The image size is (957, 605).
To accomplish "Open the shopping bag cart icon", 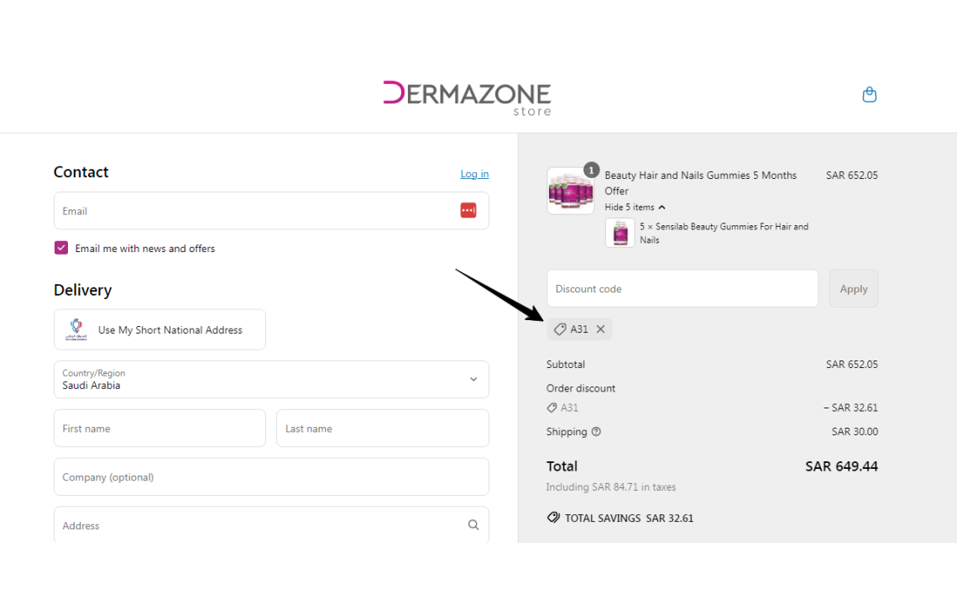I will click(869, 95).
